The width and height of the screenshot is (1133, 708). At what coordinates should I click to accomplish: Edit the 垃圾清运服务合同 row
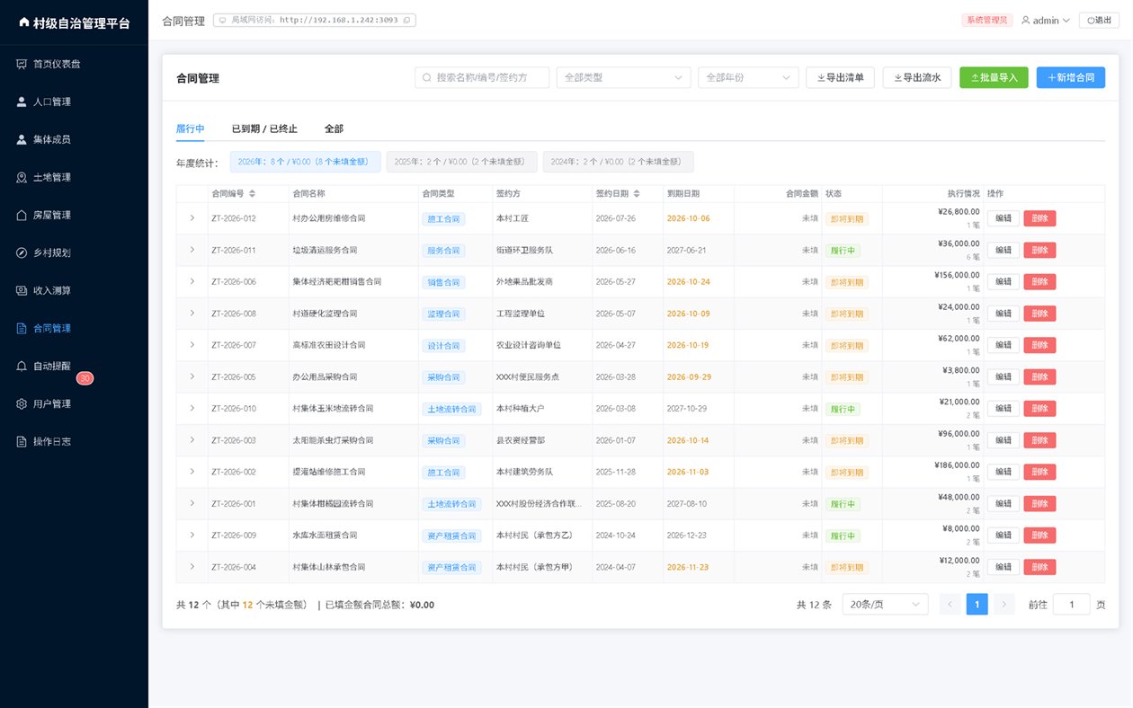(1004, 250)
